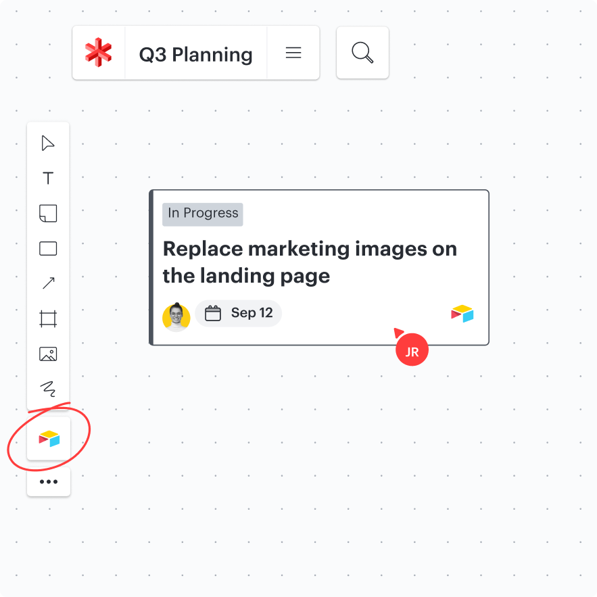Open the Sep 12 due date
The height and width of the screenshot is (597, 597).
pyautogui.click(x=239, y=313)
